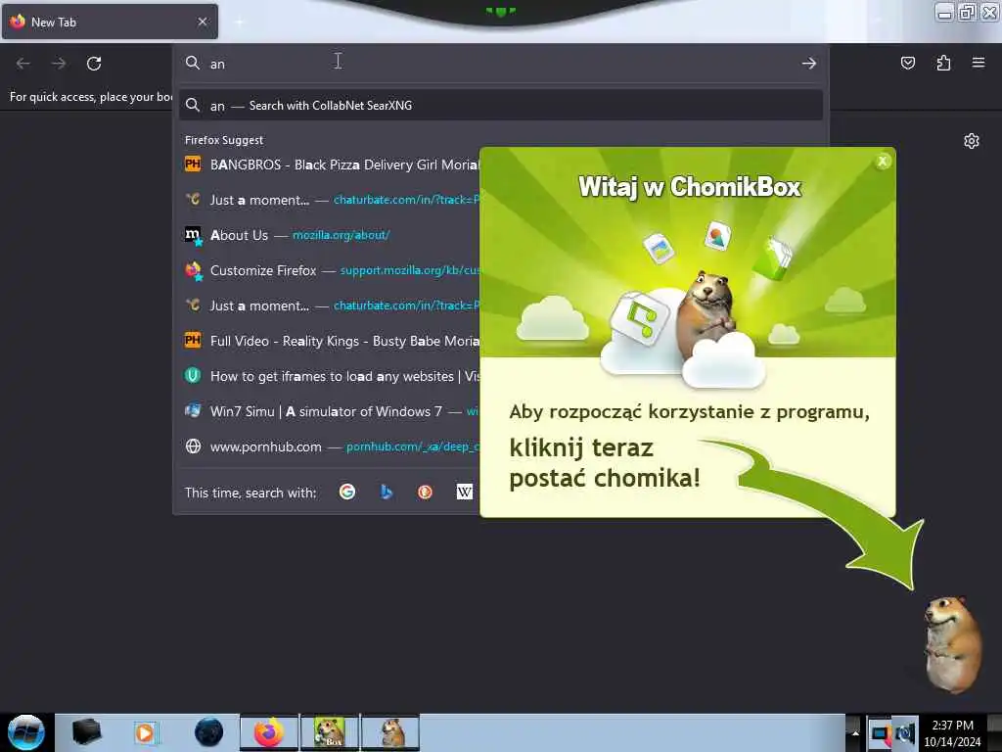Open 'How to get iframes to load' suggestion
Screen dimensions: 1002x752
pyautogui.click(x=331, y=377)
